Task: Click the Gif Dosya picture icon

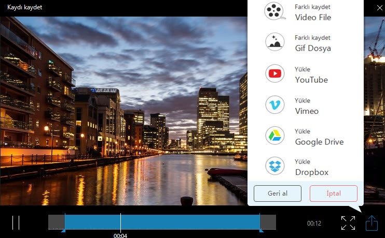Action: coord(275,42)
